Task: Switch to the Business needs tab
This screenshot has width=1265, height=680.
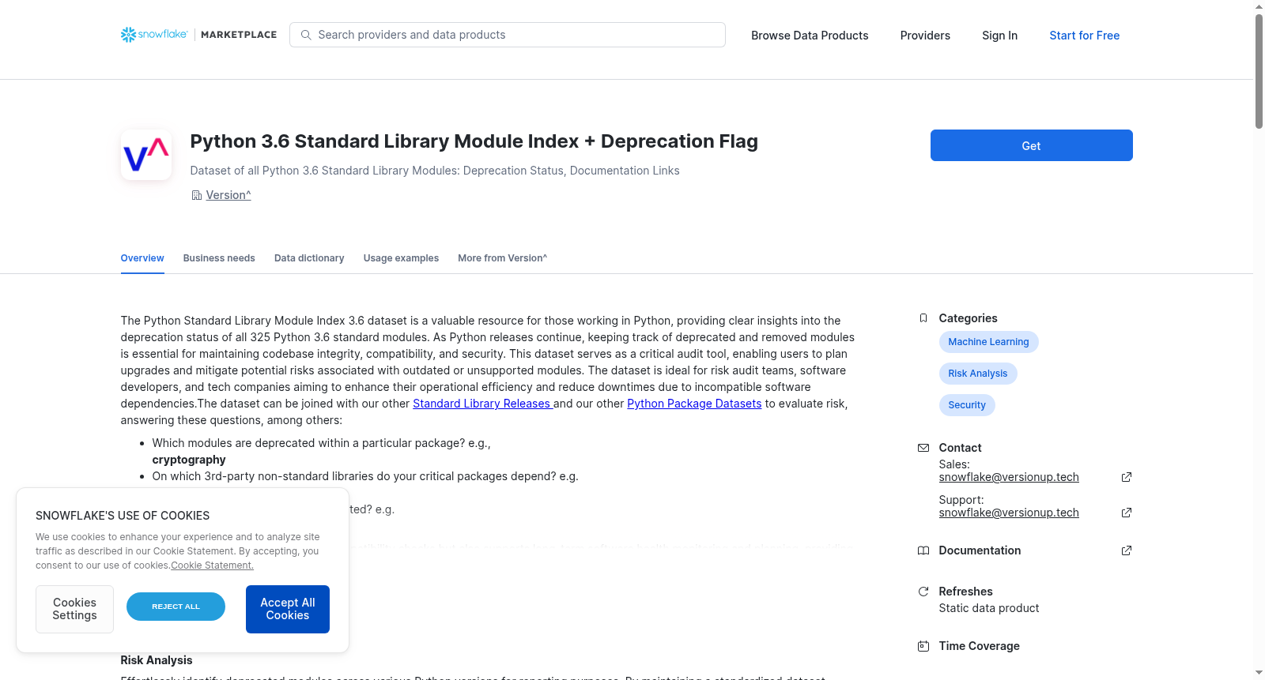Action: coord(219,258)
